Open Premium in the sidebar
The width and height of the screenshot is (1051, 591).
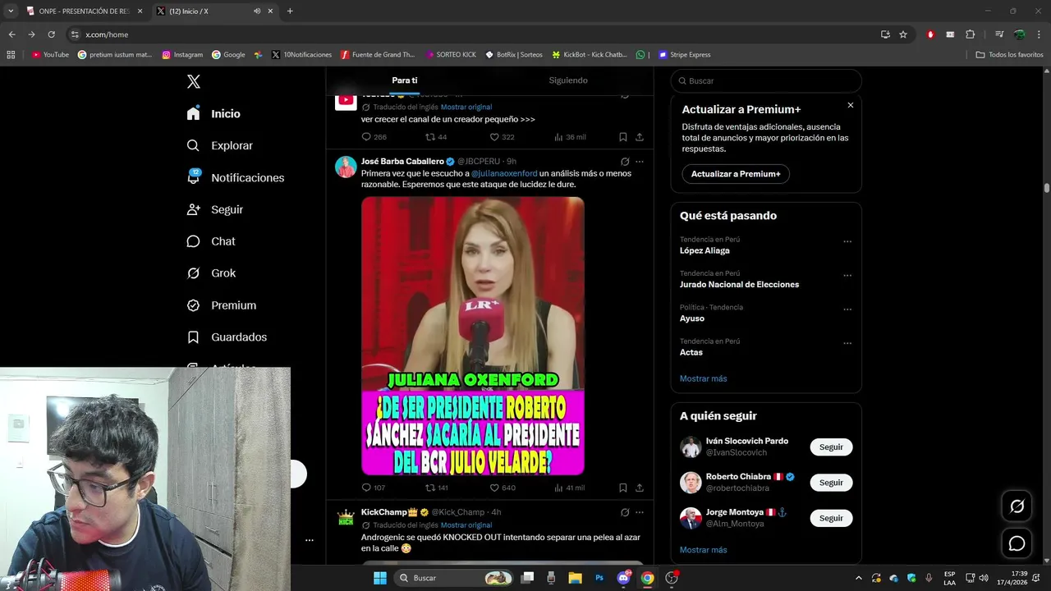point(221,305)
